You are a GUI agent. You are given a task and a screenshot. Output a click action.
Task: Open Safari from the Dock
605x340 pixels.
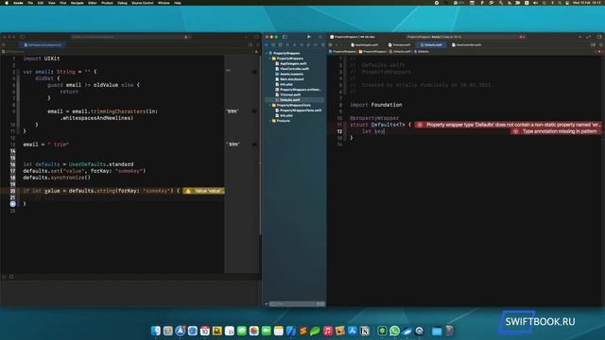point(193,331)
